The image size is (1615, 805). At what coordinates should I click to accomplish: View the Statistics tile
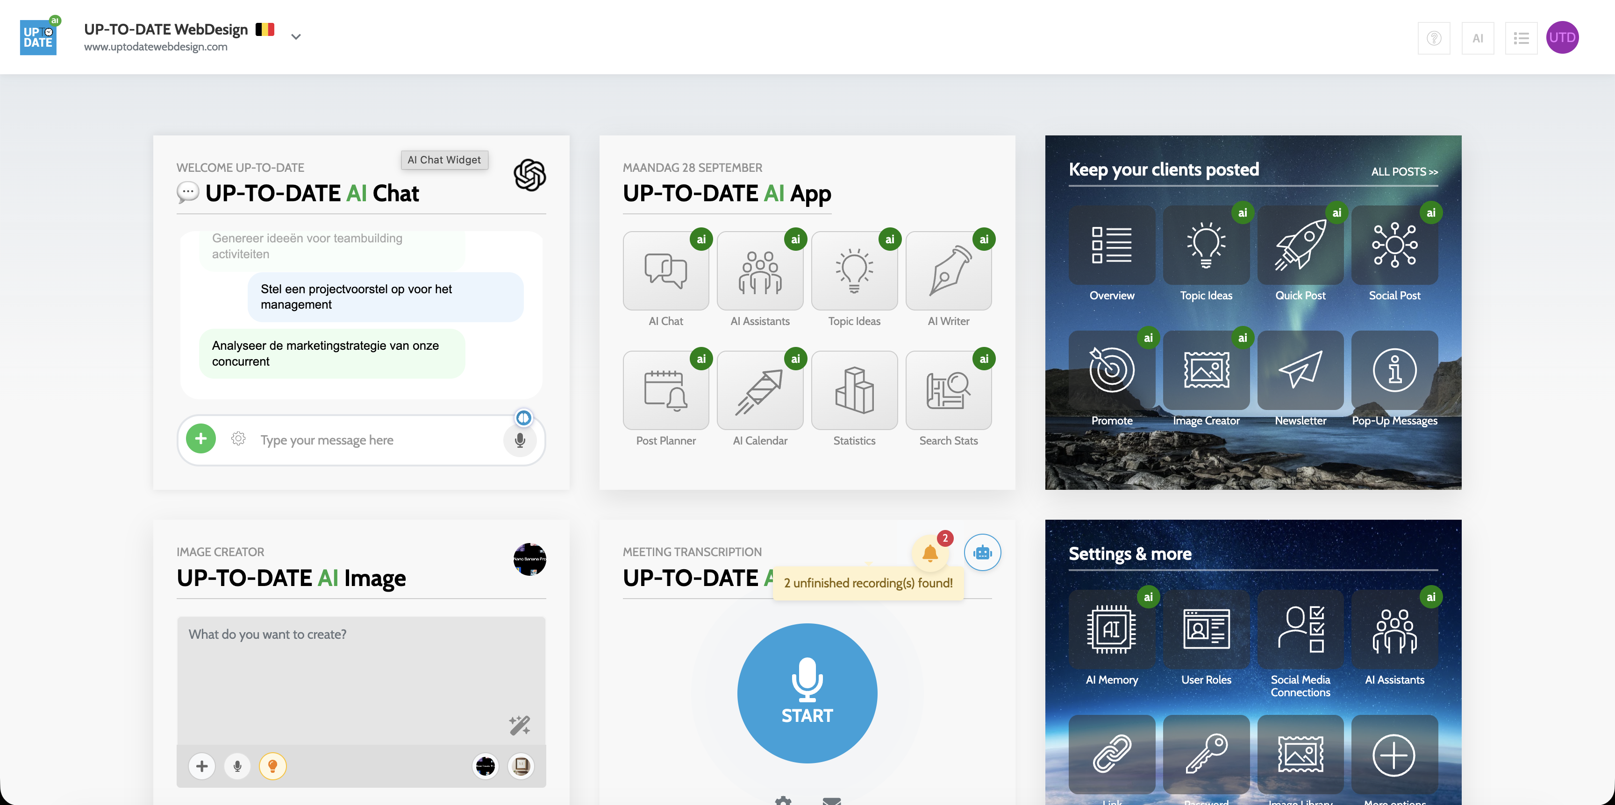click(854, 390)
